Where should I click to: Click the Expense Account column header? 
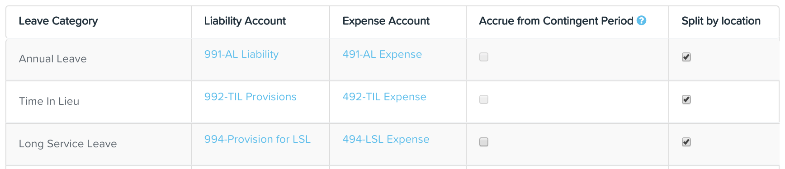tap(386, 21)
